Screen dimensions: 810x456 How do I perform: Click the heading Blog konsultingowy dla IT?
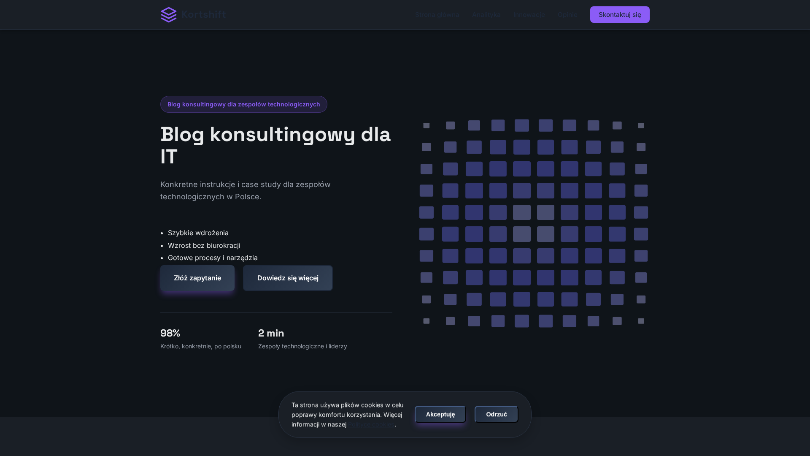[x=276, y=146]
